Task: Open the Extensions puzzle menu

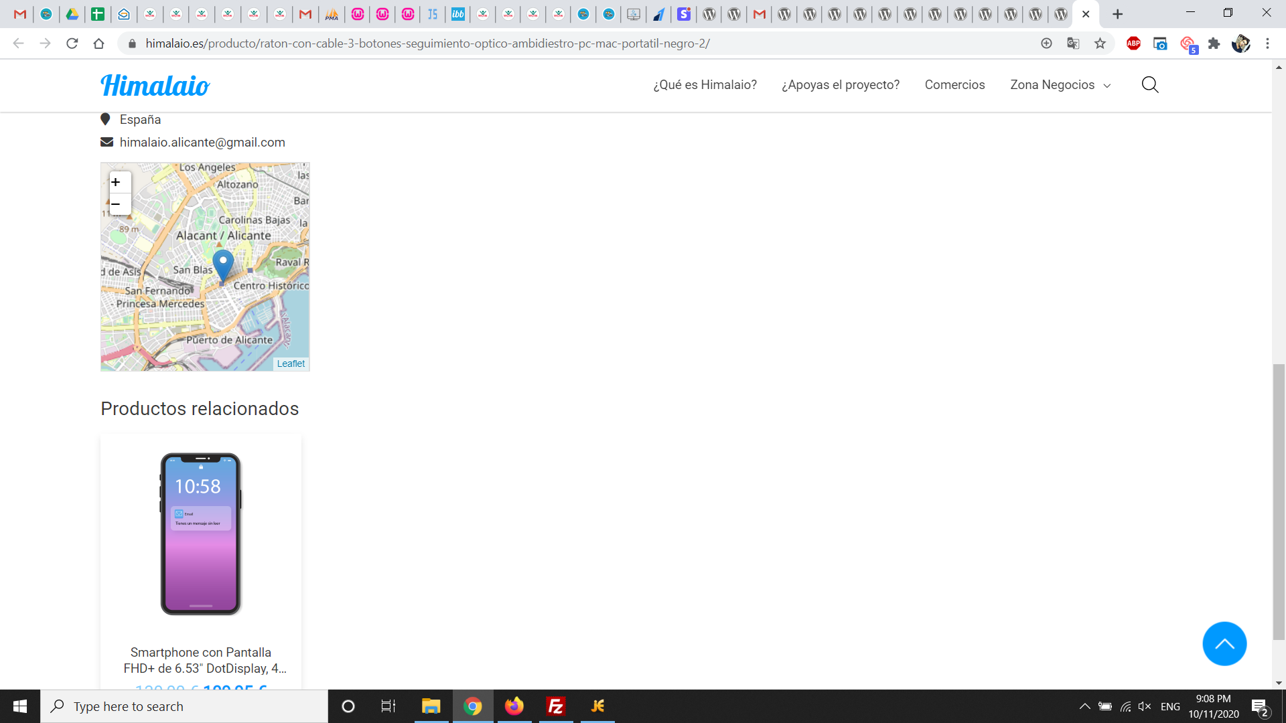Action: pyautogui.click(x=1214, y=44)
